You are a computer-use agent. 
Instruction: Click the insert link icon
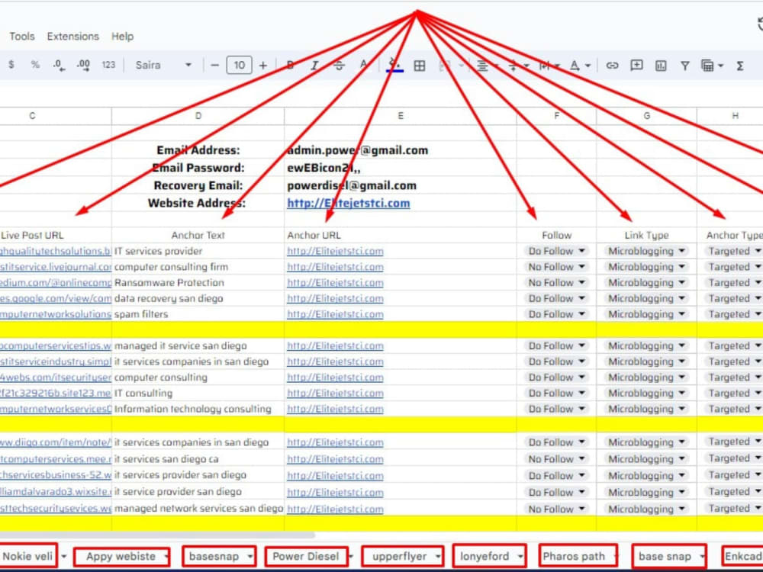[612, 65]
